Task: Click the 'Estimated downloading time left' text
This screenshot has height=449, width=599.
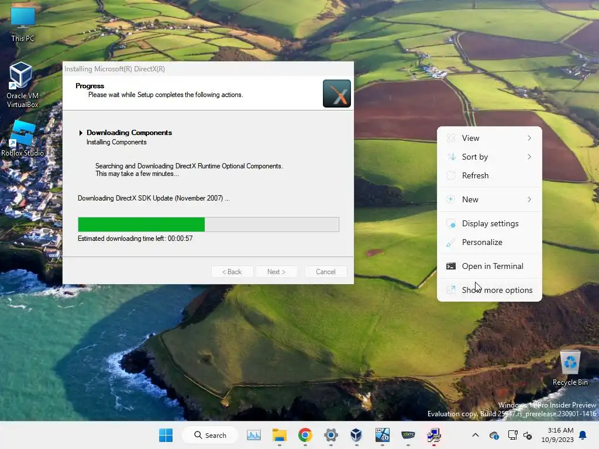Action: [x=135, y=239]
